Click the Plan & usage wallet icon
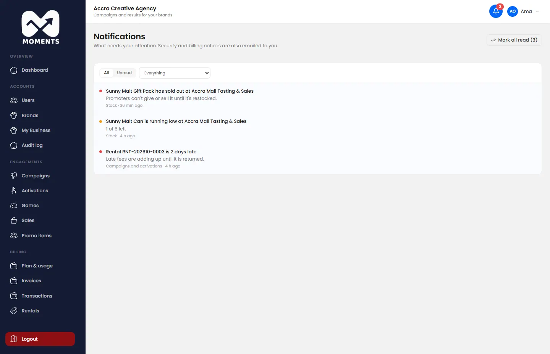 coord(14,266)
